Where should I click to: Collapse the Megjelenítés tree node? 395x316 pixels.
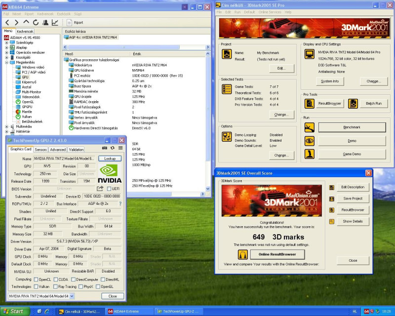[x=6, y=63]
